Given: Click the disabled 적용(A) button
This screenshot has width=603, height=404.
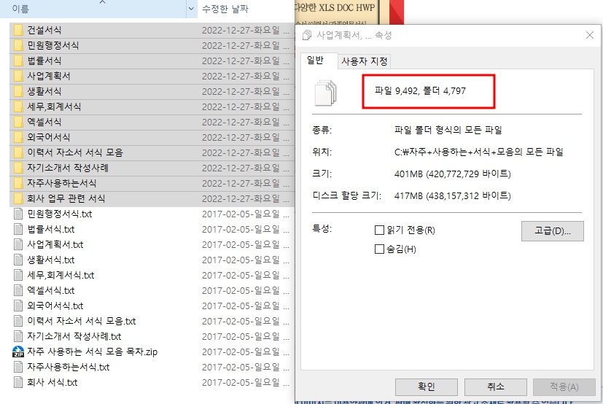Looking at the screenshot, I should click(564, 386).
